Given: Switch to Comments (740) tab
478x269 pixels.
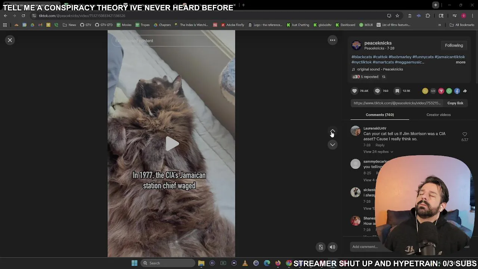Looking at the screenshot, I should point(380,115).
